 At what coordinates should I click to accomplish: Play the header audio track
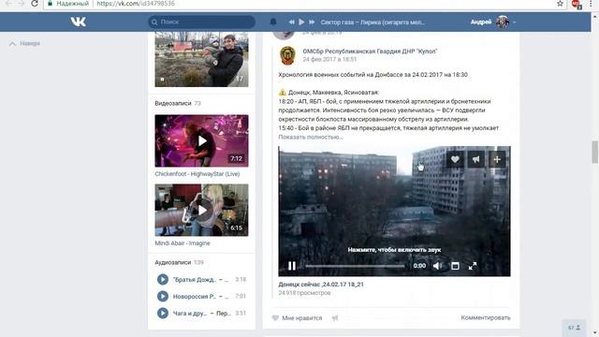tap(301, 22)
